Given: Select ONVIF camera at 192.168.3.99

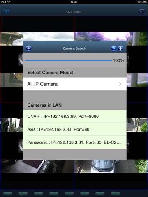Looking at the screenshot, I should (74, 117).
